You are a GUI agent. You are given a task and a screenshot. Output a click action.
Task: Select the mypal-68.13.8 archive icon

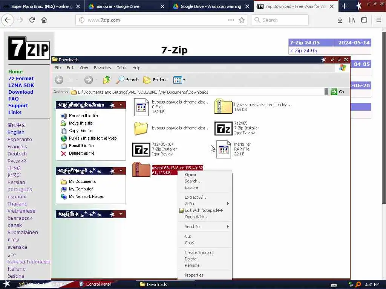pyautogui.click(x=141, y=169)
